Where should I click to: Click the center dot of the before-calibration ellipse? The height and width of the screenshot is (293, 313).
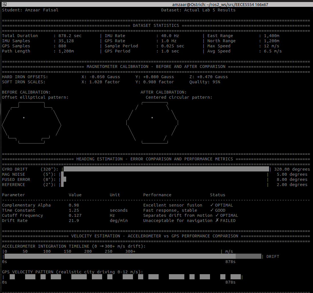click(x=23, y=117)
